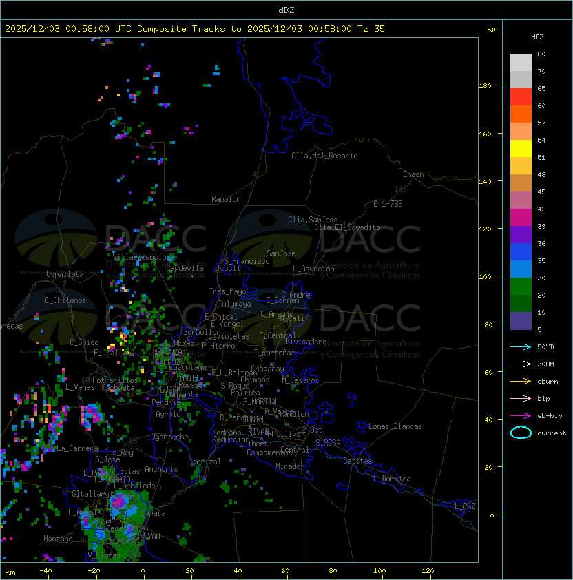Click the 'current' legend label
Screen dimensions: 573x580
552,433
